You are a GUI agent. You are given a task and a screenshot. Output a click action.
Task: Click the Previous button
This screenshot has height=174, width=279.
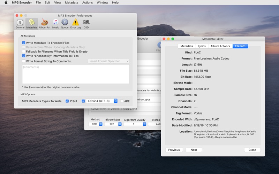point(174,150)
